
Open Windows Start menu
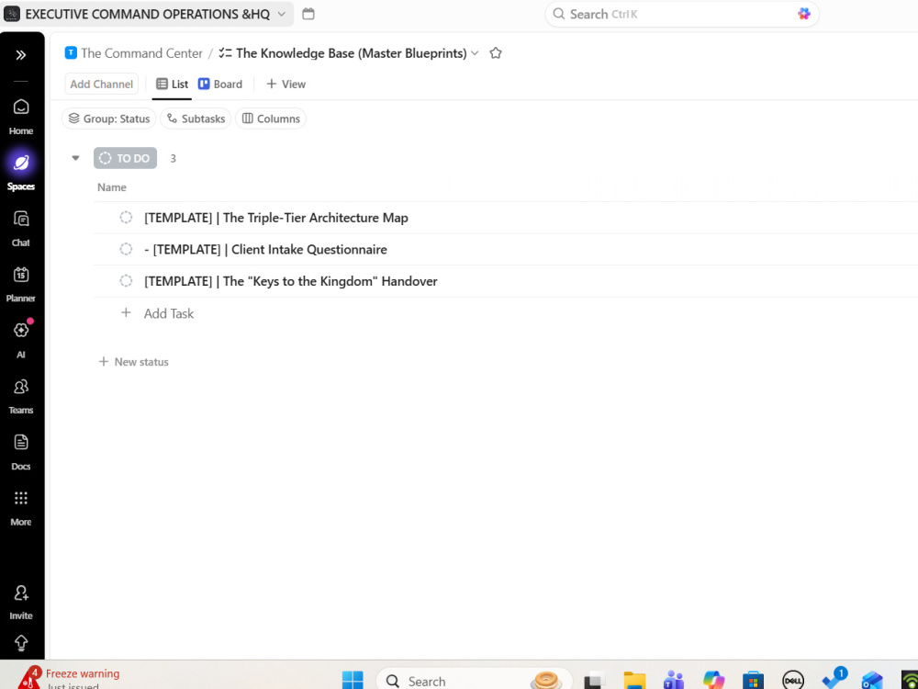(353, 680)
